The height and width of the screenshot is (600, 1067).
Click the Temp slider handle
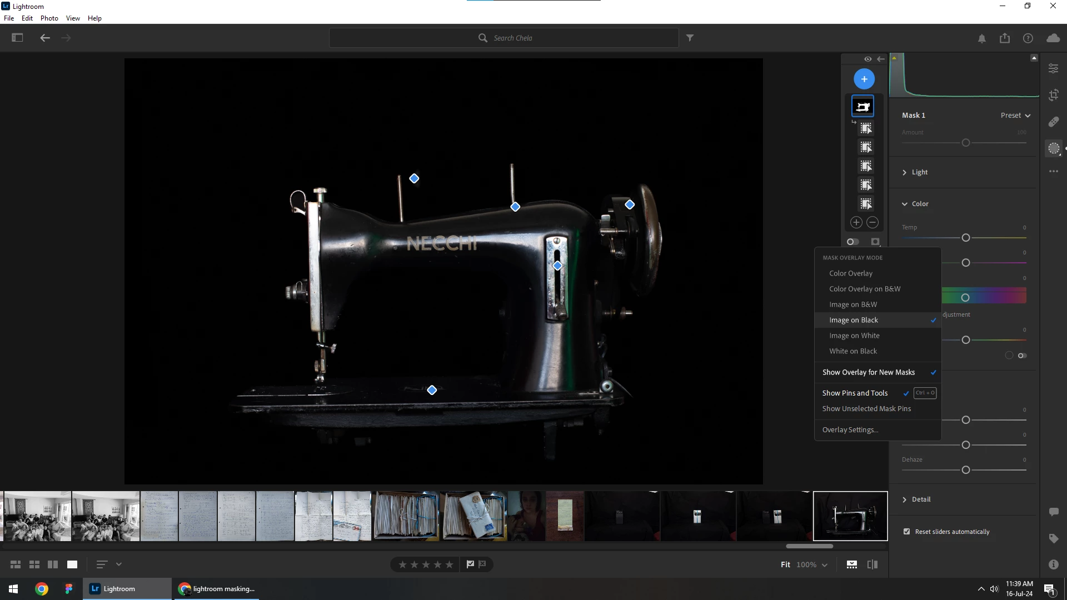click(965, 238)
